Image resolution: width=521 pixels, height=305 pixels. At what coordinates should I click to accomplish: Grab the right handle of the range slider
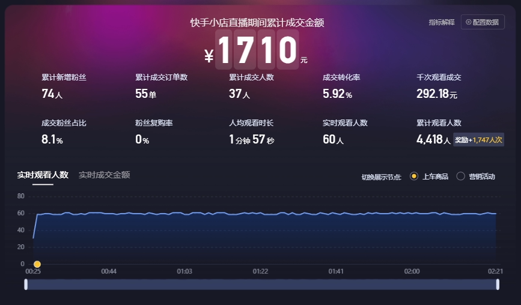click(498, 285)
